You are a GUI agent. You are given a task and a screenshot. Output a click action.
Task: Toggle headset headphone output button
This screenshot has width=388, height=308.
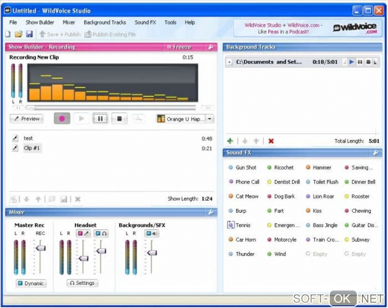click(101, 233)
